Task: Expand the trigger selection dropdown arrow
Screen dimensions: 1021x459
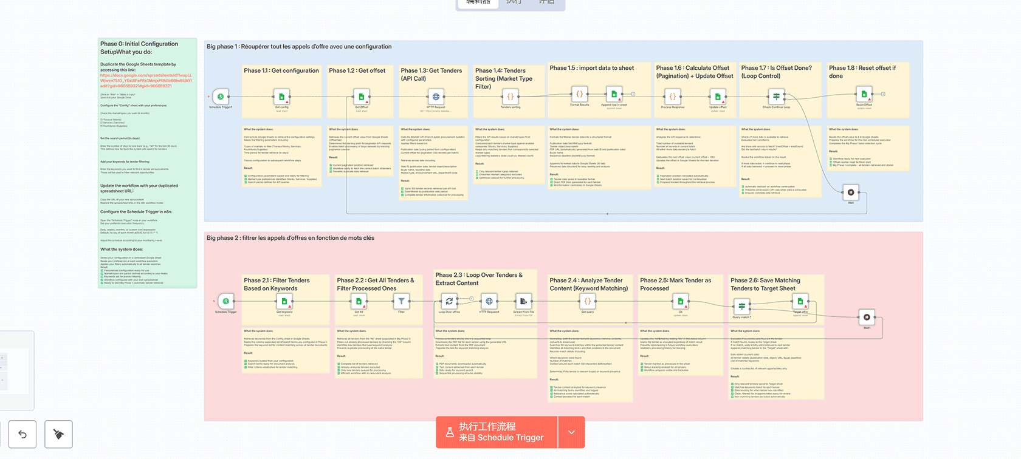Action: (571, 432)
